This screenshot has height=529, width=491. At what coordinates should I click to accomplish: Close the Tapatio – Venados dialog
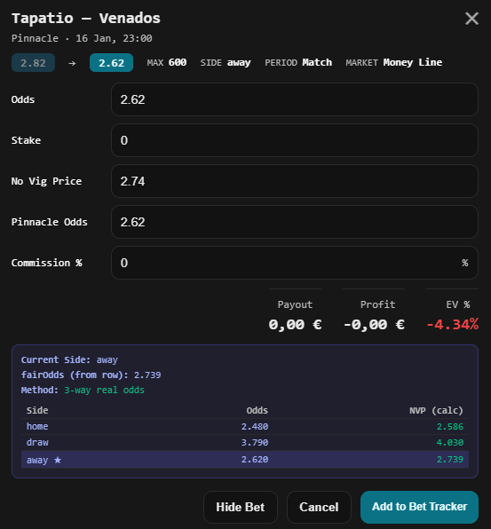(471, 19)
